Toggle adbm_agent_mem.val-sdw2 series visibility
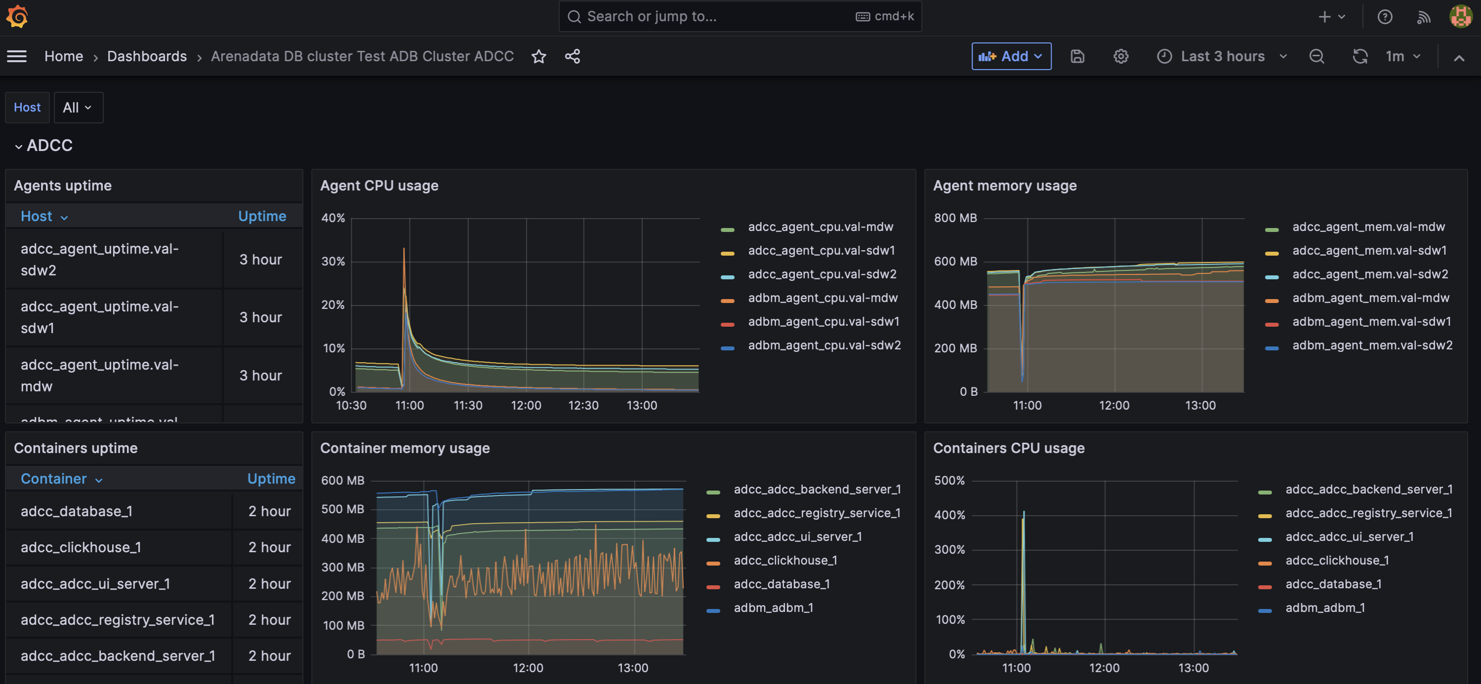Screen dimensions: 1481x684 1372,345
